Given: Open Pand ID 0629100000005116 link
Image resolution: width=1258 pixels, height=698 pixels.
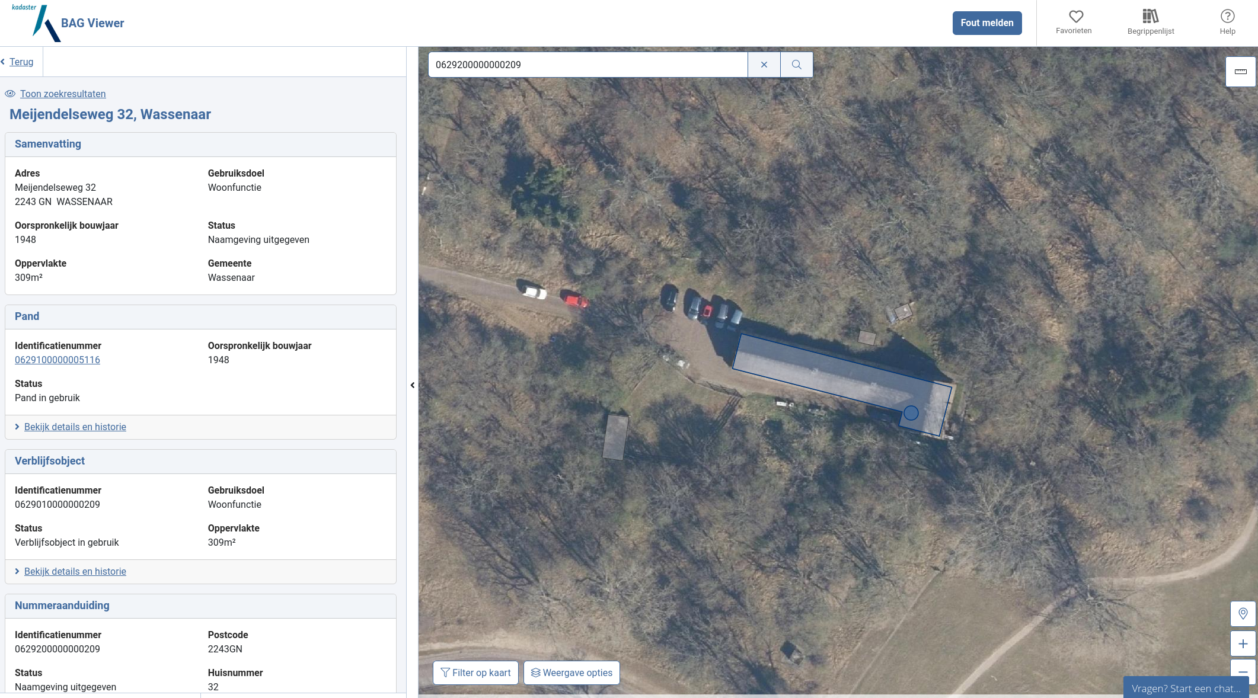Looking at the screenshot, I should (58, 360).
